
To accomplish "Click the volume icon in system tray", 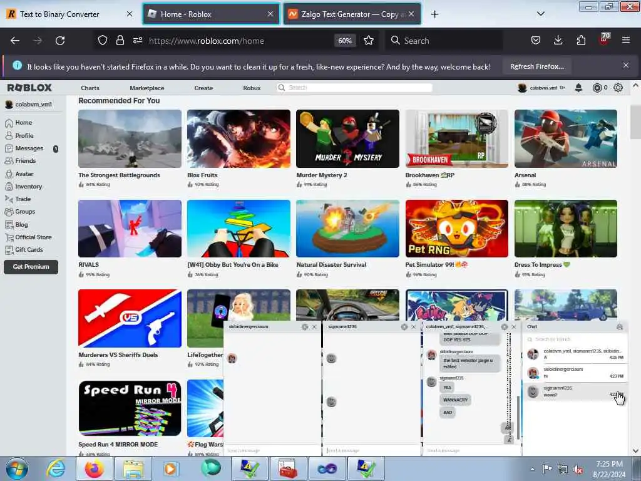I will coord(578,469).
